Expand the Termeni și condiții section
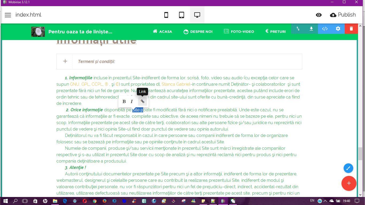365x205 pixels. (x=65, y=61)
